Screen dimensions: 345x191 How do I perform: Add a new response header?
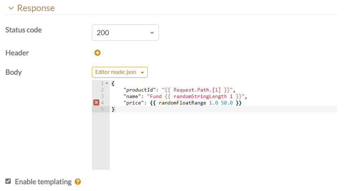click(98, 53)
